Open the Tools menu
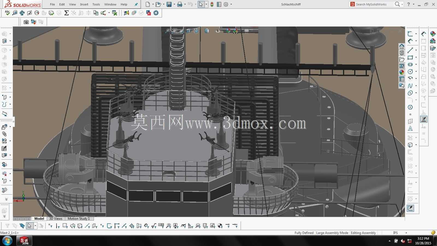The width and height of the screenshot is (437, 246). point(96,4)
